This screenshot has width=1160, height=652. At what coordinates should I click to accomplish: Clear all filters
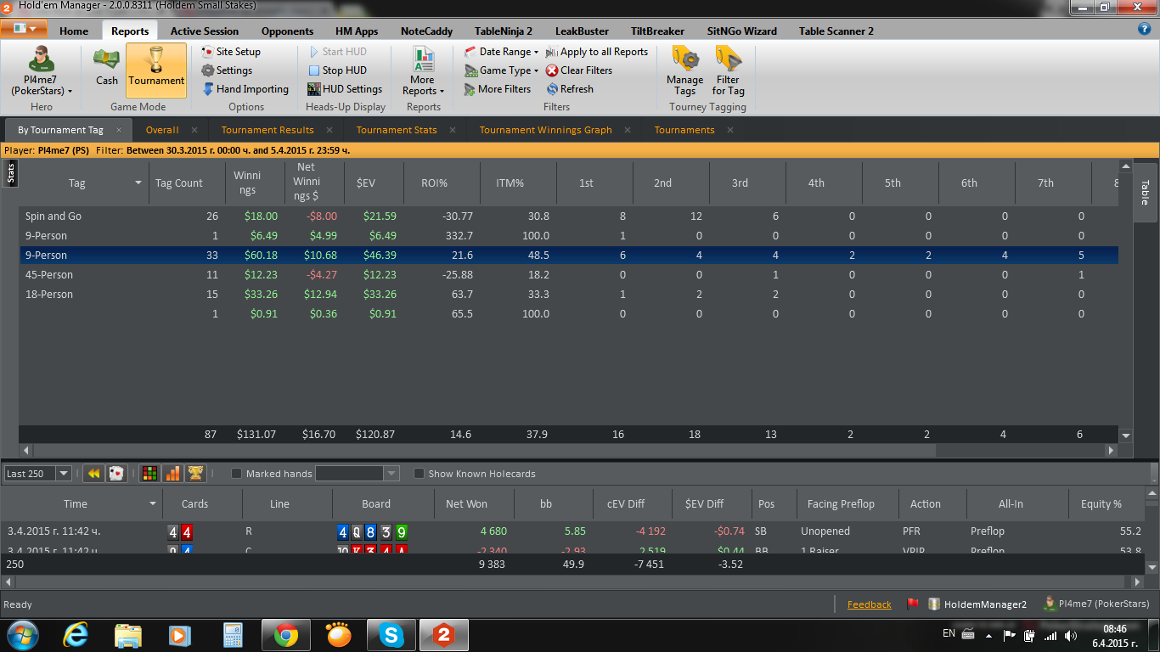pyautogui.click(x=579, y=70)
